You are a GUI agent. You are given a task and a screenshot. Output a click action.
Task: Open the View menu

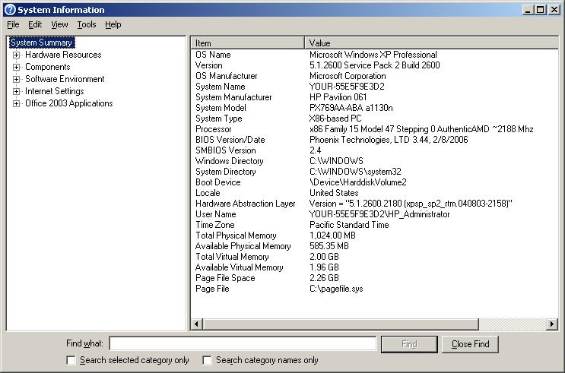[x=59, y=24]
